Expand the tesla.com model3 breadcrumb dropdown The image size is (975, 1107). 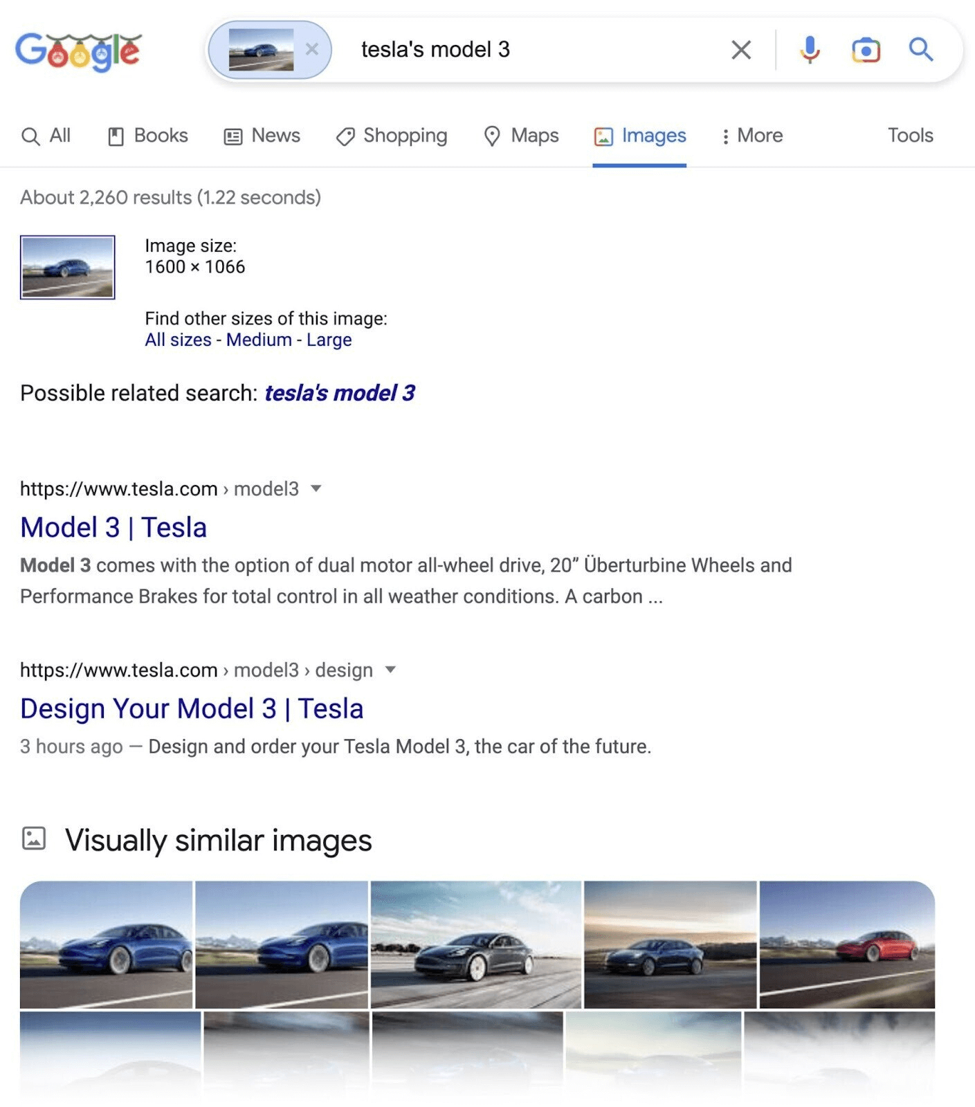[x=316, y=488]
